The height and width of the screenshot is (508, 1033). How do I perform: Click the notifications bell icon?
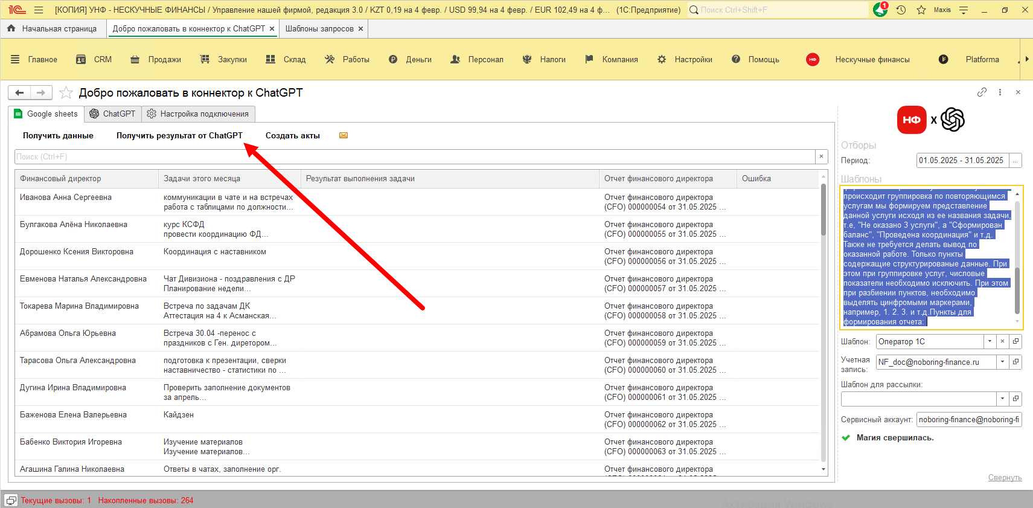click(880, 10)
